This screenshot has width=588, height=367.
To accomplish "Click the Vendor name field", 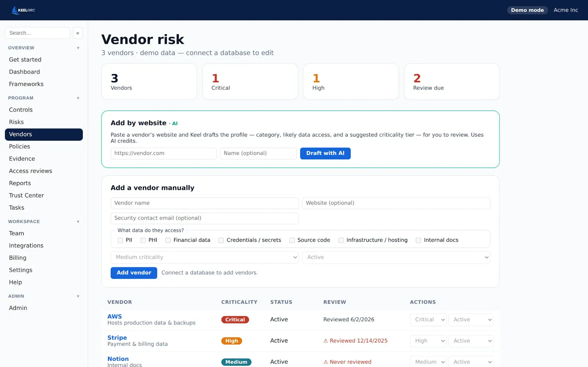I will click(205, 203).
